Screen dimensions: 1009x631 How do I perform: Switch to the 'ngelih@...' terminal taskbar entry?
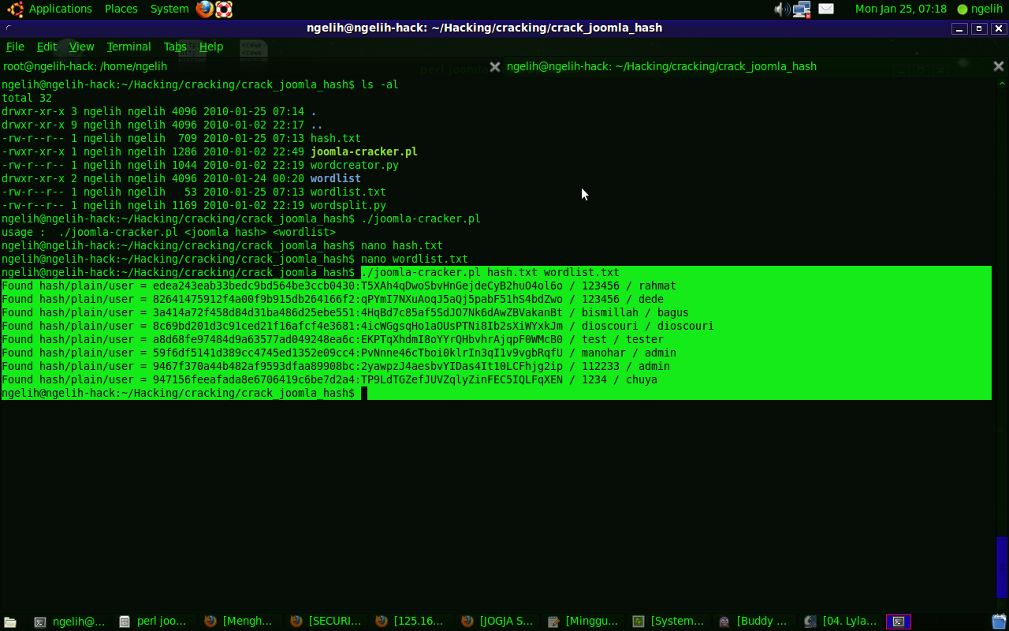[x=71, y=622]
